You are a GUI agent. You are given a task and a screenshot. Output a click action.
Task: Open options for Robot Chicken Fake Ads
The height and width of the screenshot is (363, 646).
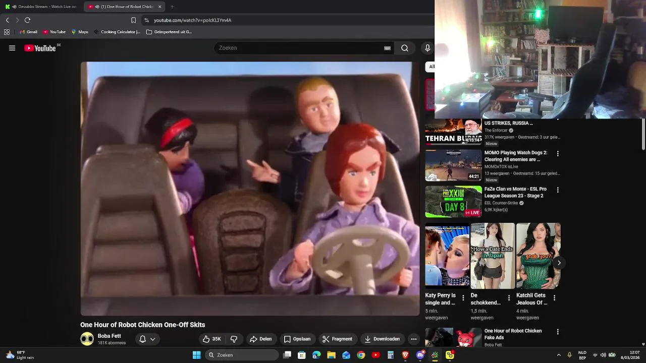[558, 332]
